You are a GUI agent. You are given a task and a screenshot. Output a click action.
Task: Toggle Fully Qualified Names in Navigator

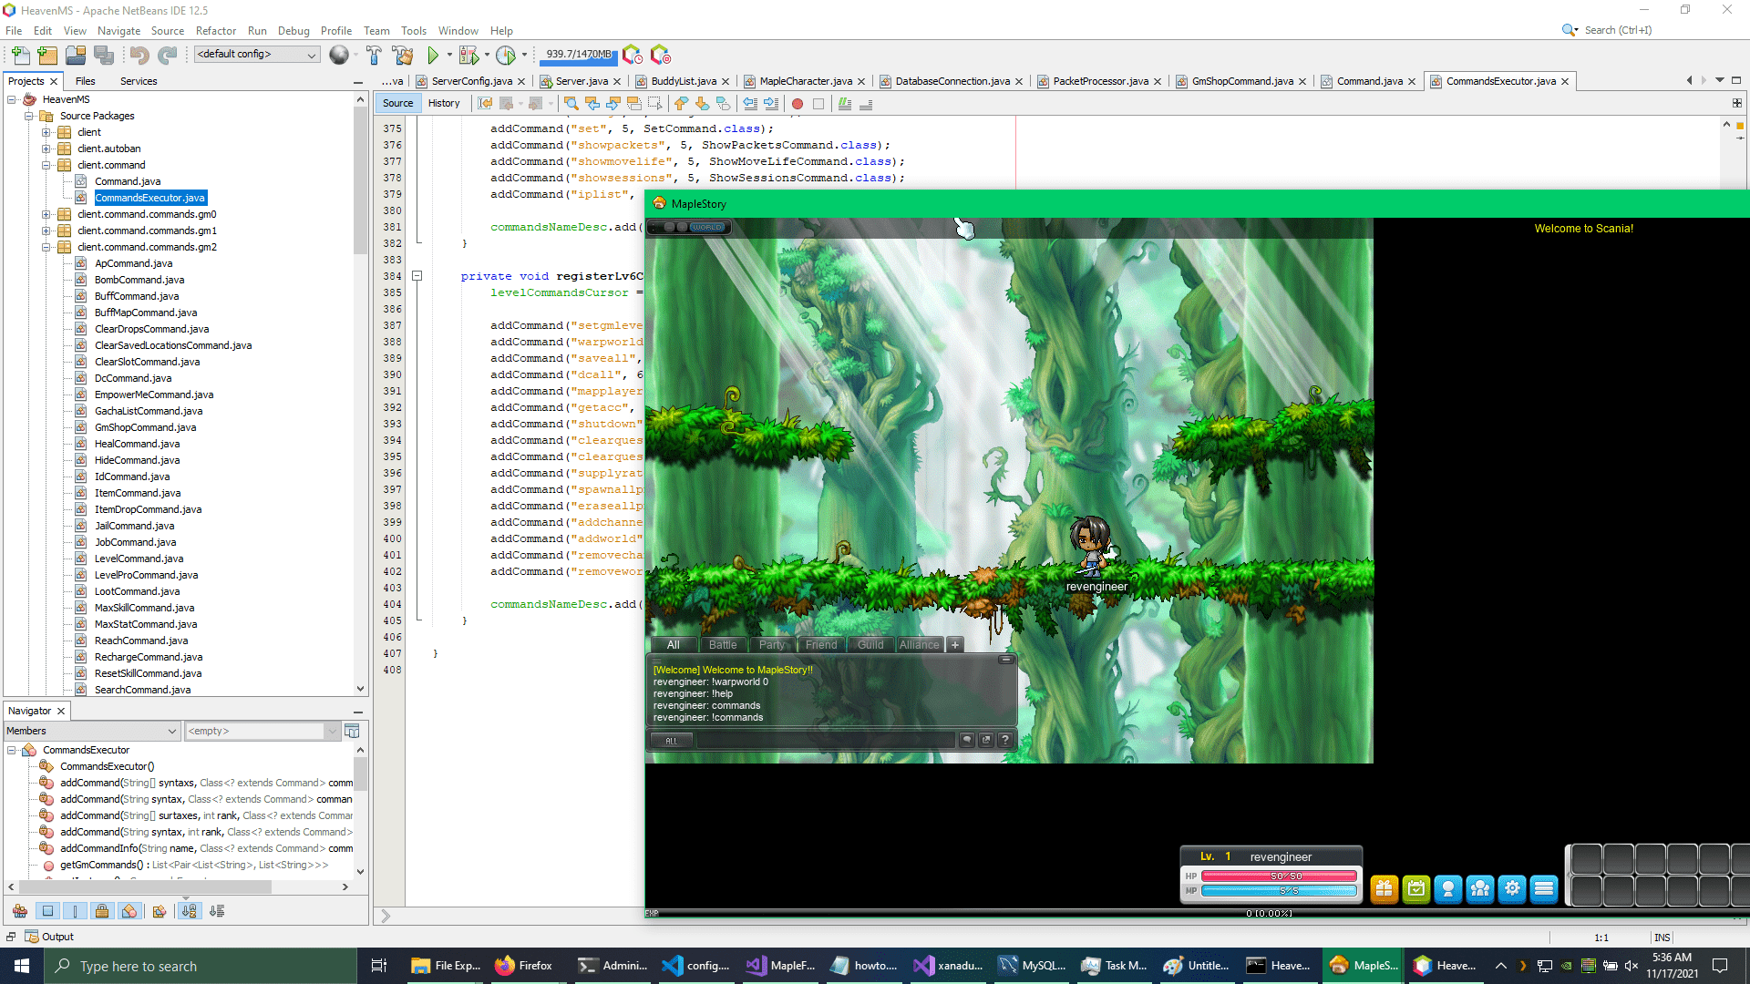tap(160, 911)
